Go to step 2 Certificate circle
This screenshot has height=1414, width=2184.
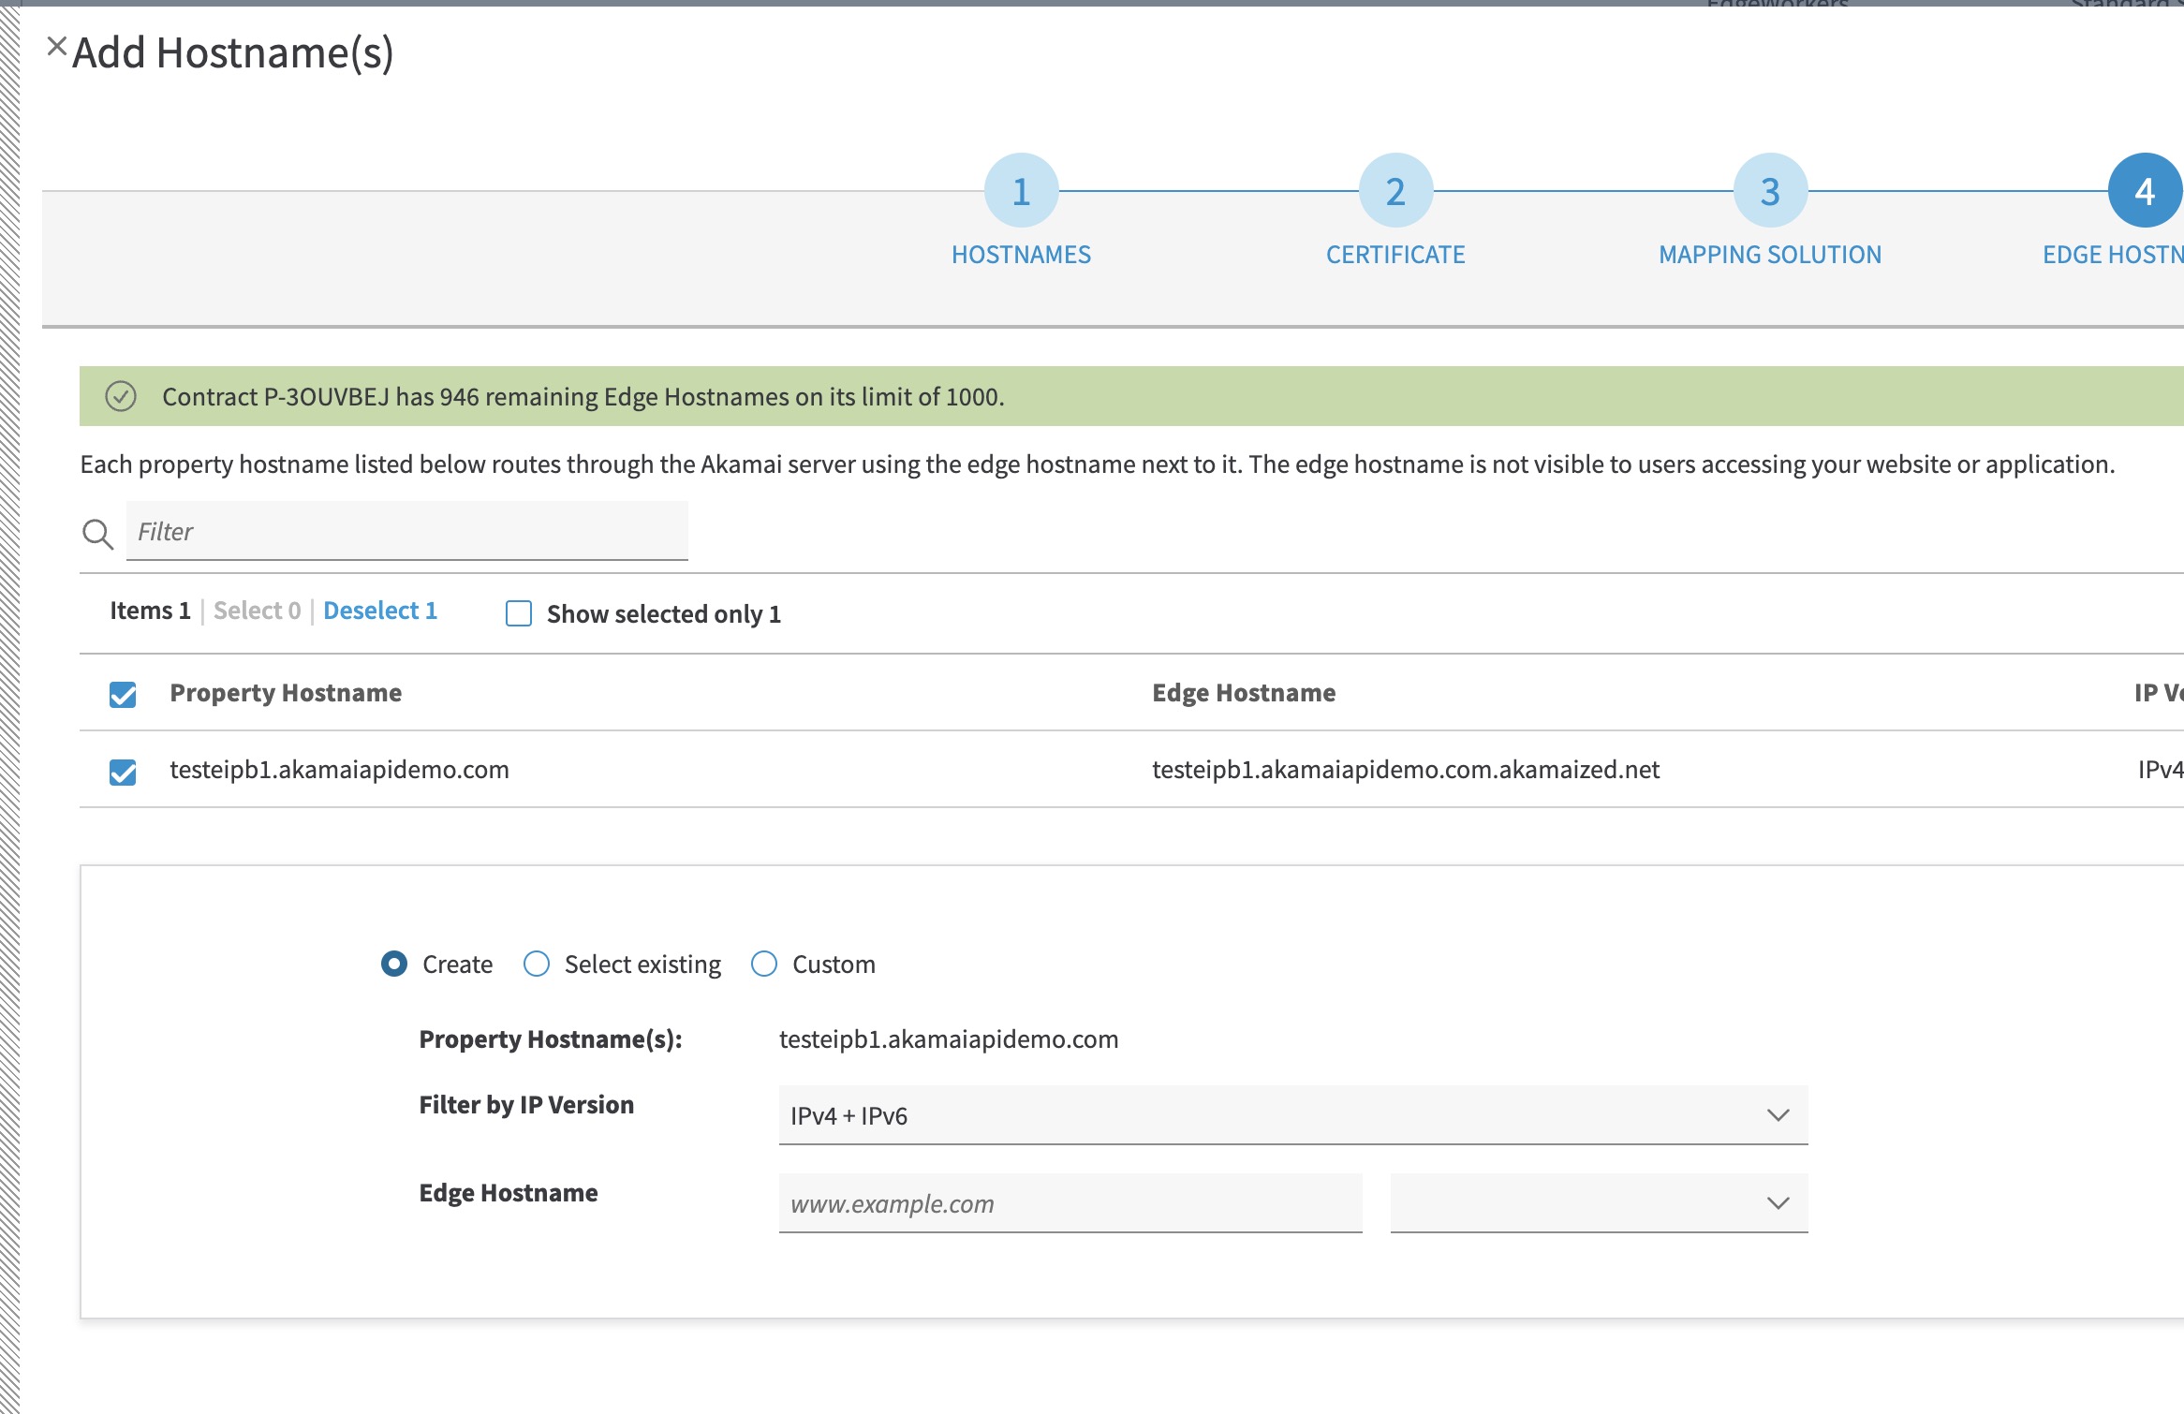point(1395,191)
